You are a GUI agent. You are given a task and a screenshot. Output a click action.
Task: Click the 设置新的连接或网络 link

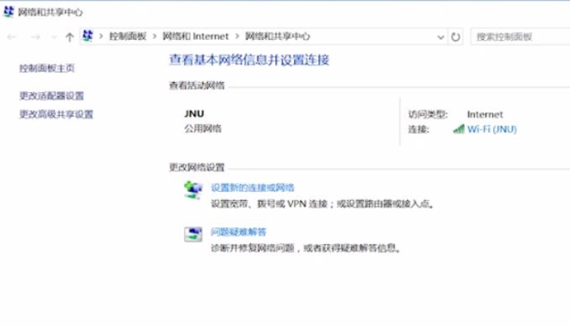252,187
